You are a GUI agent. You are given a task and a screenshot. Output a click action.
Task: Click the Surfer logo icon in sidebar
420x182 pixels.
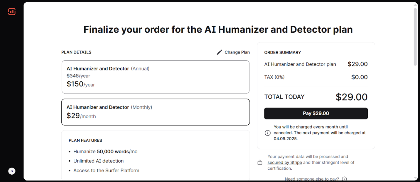tap(12, 12)
